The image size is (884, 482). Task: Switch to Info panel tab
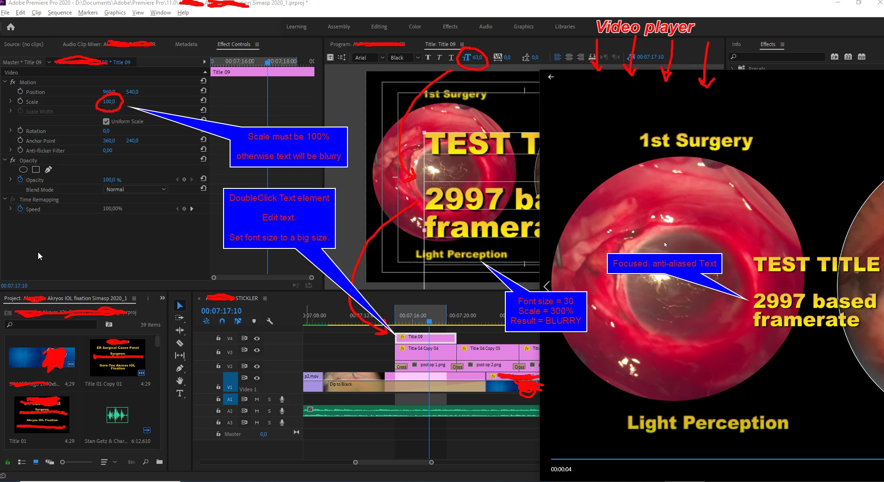click(x=736, y=44)
